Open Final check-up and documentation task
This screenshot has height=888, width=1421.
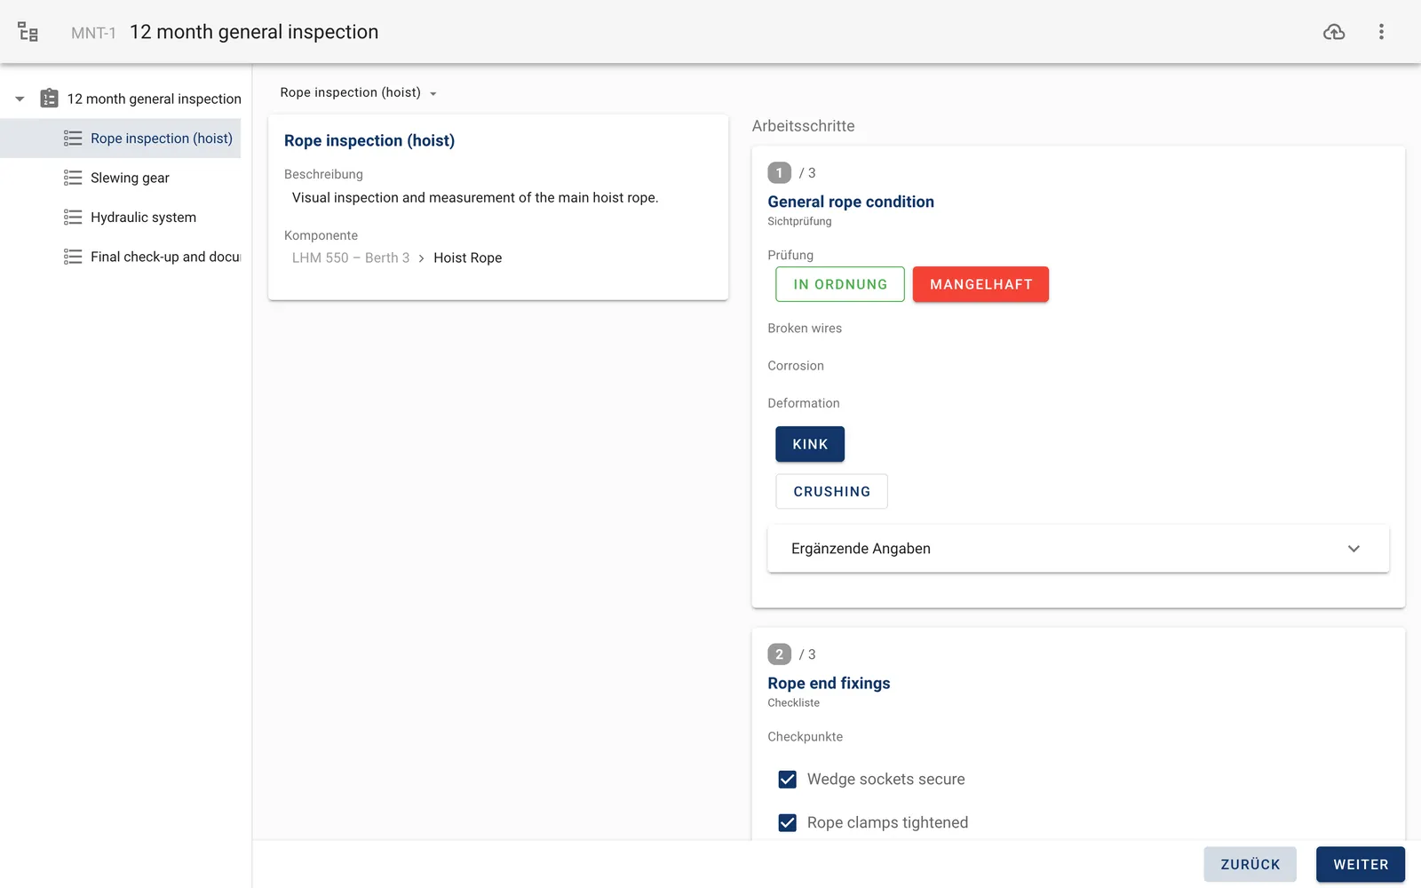coord(121,257)
